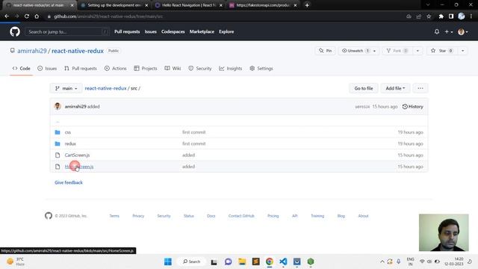Viewport: 478px width, 269px height.
Task: Go back in the browser
Action: pos(7,16)
